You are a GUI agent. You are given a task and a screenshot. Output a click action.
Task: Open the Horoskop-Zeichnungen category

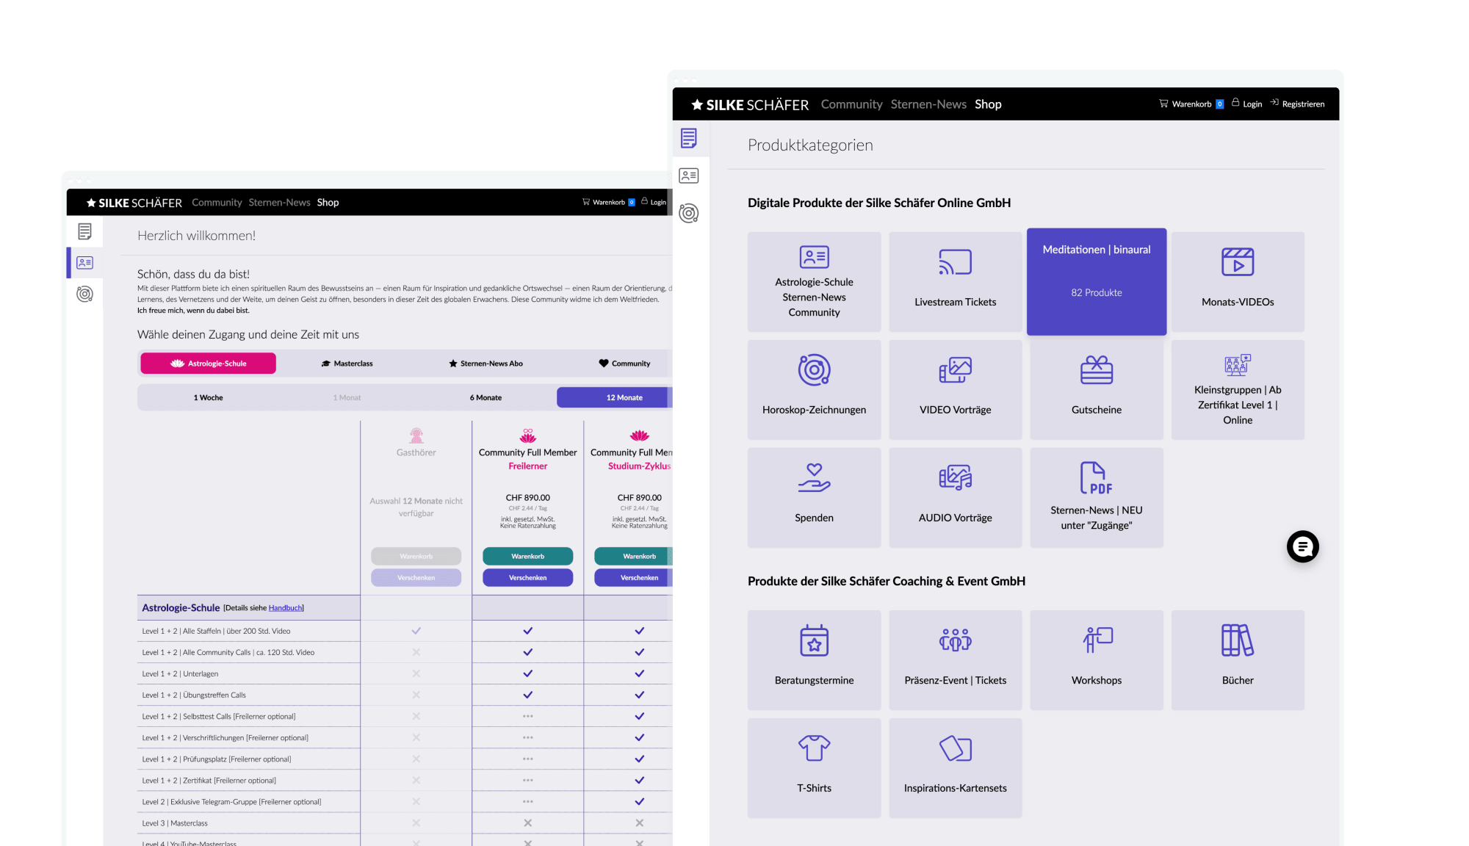[x=814, y=390]
